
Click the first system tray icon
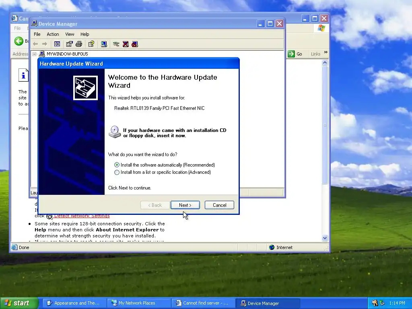tap(375, 303)
